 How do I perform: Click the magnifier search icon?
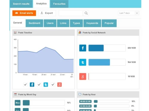coord(86,13)
